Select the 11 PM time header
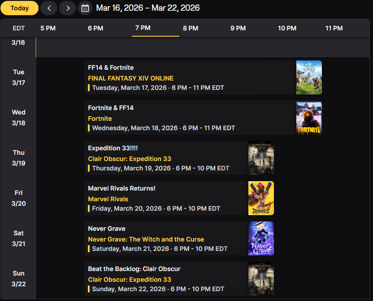The width and height of the screenshot is (373, 301). click(334, 28)
